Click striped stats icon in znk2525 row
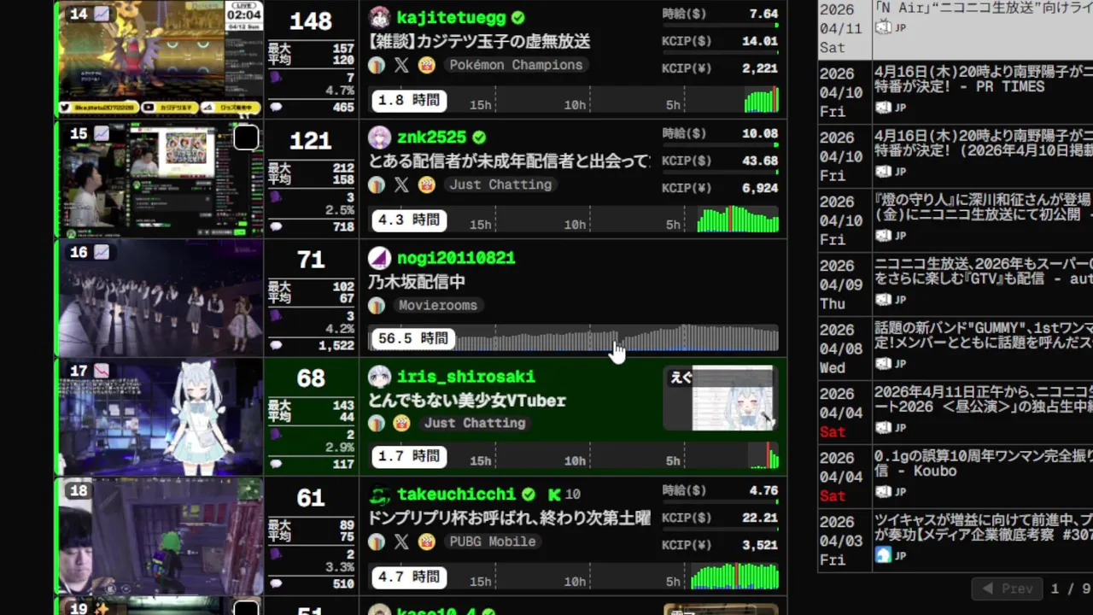The image size is (1093, 615). click(x=377, y=184)
